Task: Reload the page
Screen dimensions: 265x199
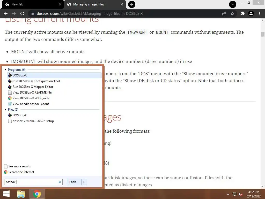Action: click(x=22, y=13)
